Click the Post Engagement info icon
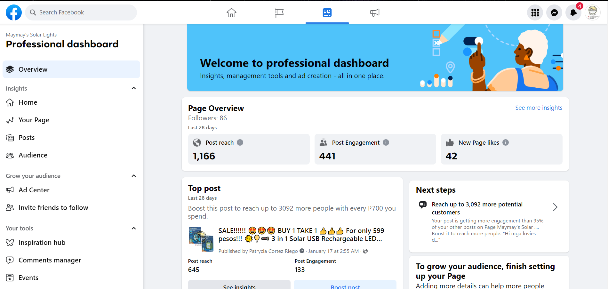This screenshot has width=608, height=289. pyautogui.click(x=386, y=142)
